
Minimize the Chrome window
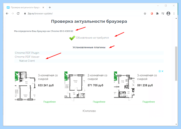pyautogui.click(x=158, y=6)
